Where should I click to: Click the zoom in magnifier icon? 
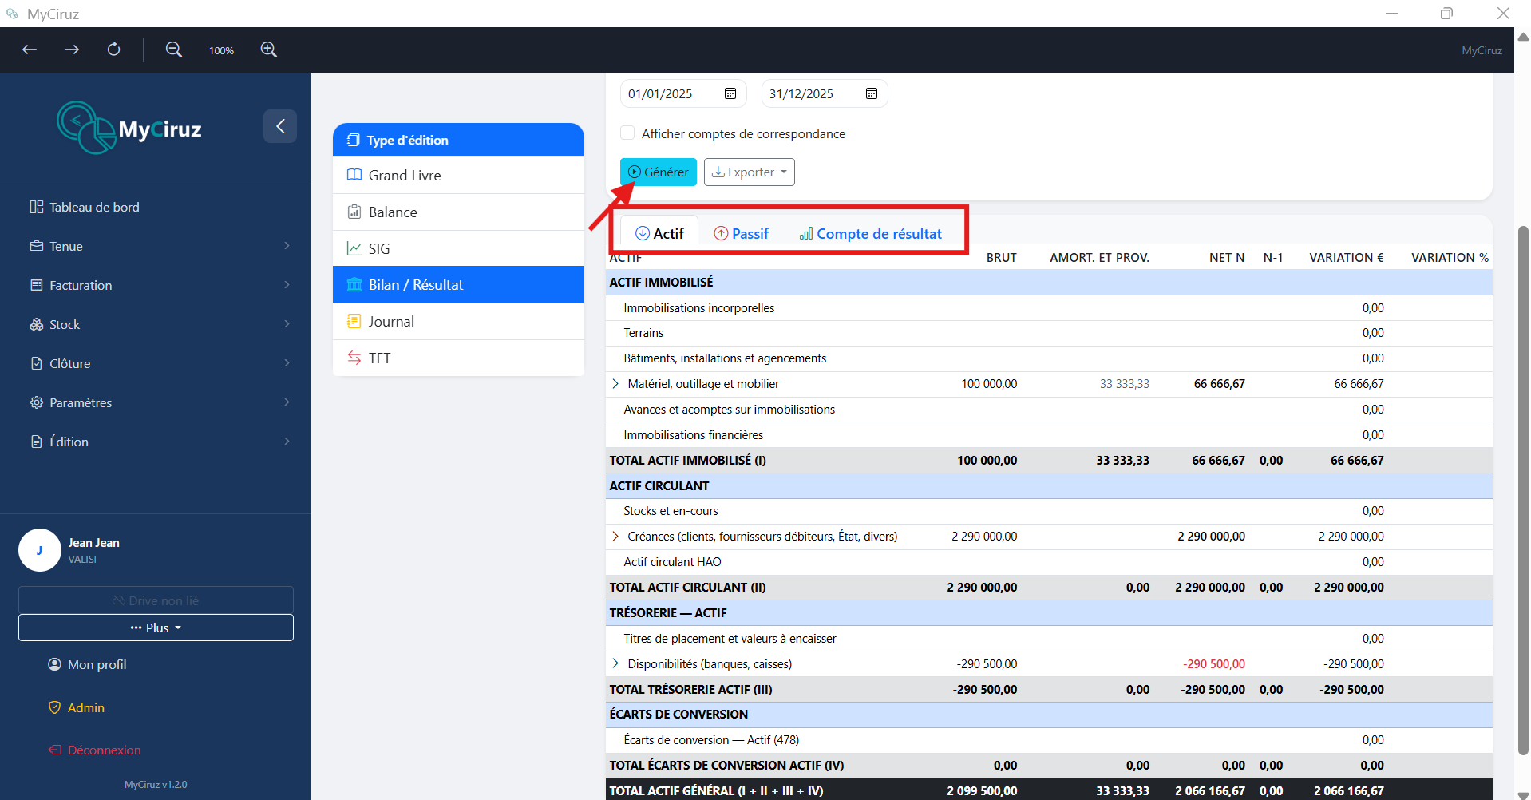pyautogui.click(x=269, y=50)
